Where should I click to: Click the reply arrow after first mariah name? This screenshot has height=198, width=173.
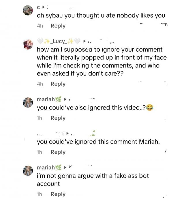[65, 100]
